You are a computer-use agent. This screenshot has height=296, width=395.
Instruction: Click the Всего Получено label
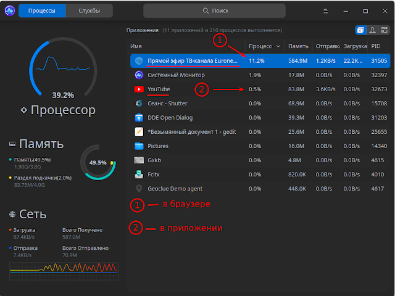point(82,230)
